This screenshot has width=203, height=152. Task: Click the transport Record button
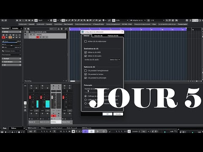tap(104, 131)
